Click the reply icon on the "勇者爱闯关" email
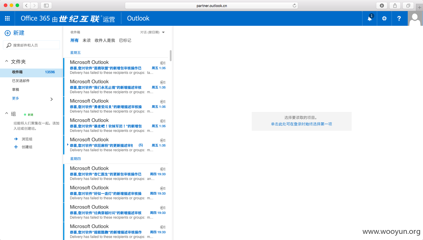The image size is (423, 240). tap(163, 102)
